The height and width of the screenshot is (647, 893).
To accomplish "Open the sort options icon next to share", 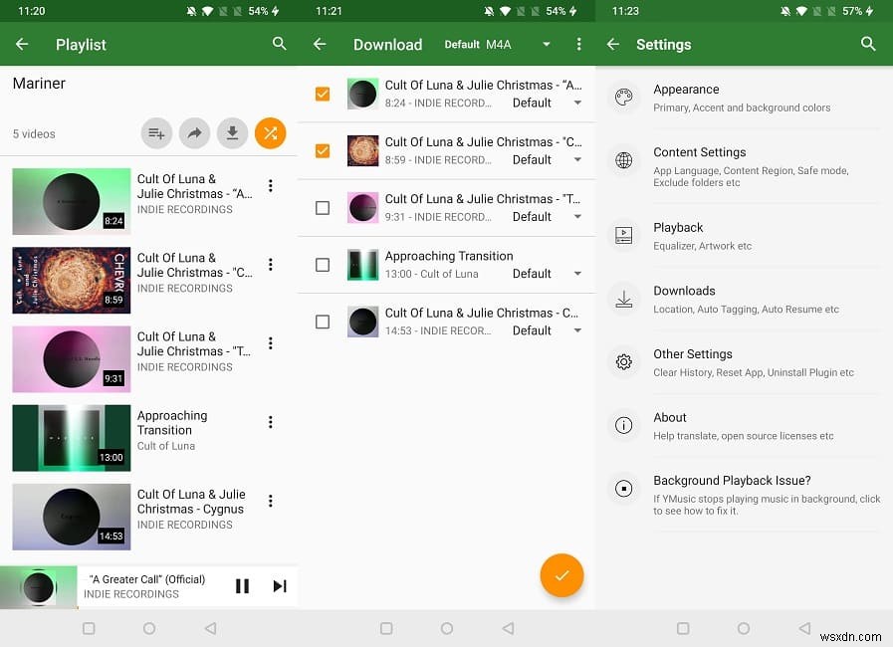I will tap(155, 132).
